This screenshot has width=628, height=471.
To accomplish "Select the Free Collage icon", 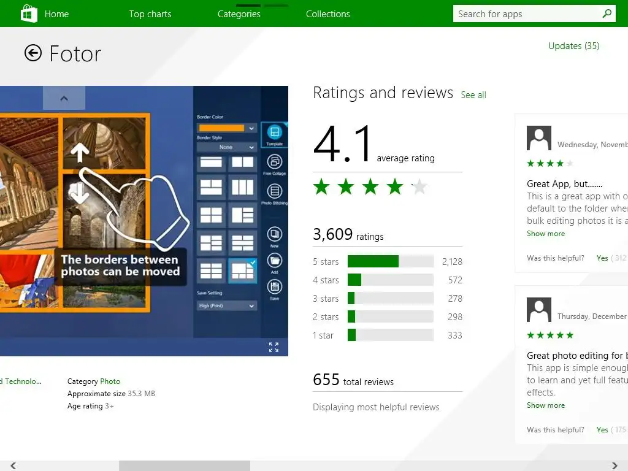I will tap(274, 164).
